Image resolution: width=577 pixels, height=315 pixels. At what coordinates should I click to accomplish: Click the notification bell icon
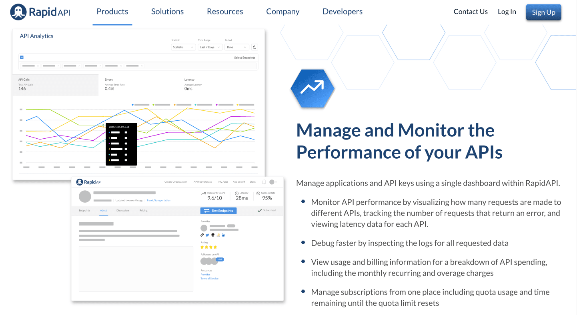[x=264, y=182]
